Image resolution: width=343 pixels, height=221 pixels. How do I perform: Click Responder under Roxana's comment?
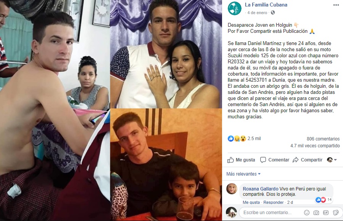point(273,202)
